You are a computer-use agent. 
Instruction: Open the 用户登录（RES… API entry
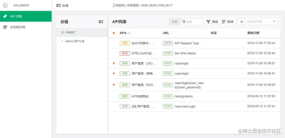pos(144,85)
